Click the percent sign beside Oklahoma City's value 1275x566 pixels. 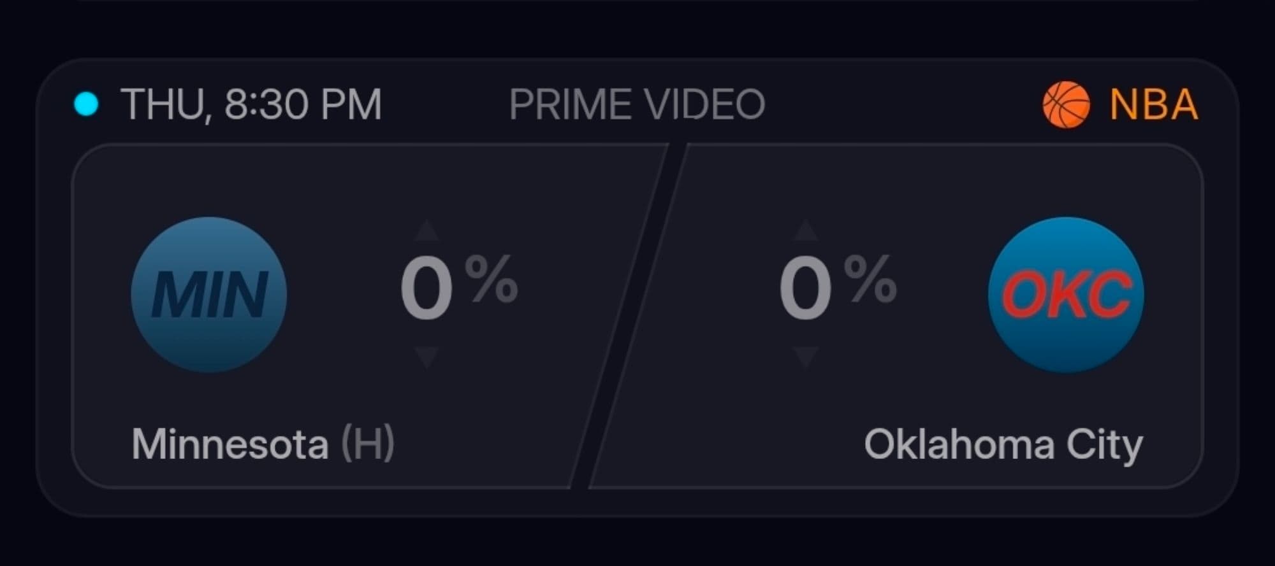(x=870, y=279)
